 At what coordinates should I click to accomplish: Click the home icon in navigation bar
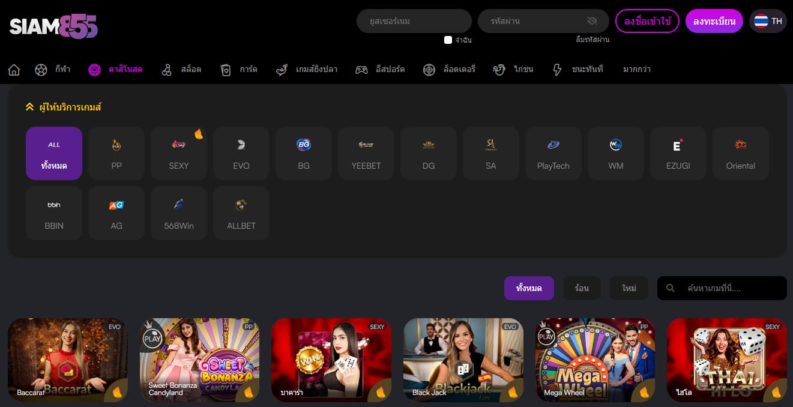coord(14,70)
